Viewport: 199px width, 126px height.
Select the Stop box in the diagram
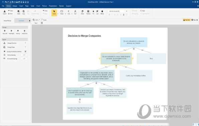(151, 58)
